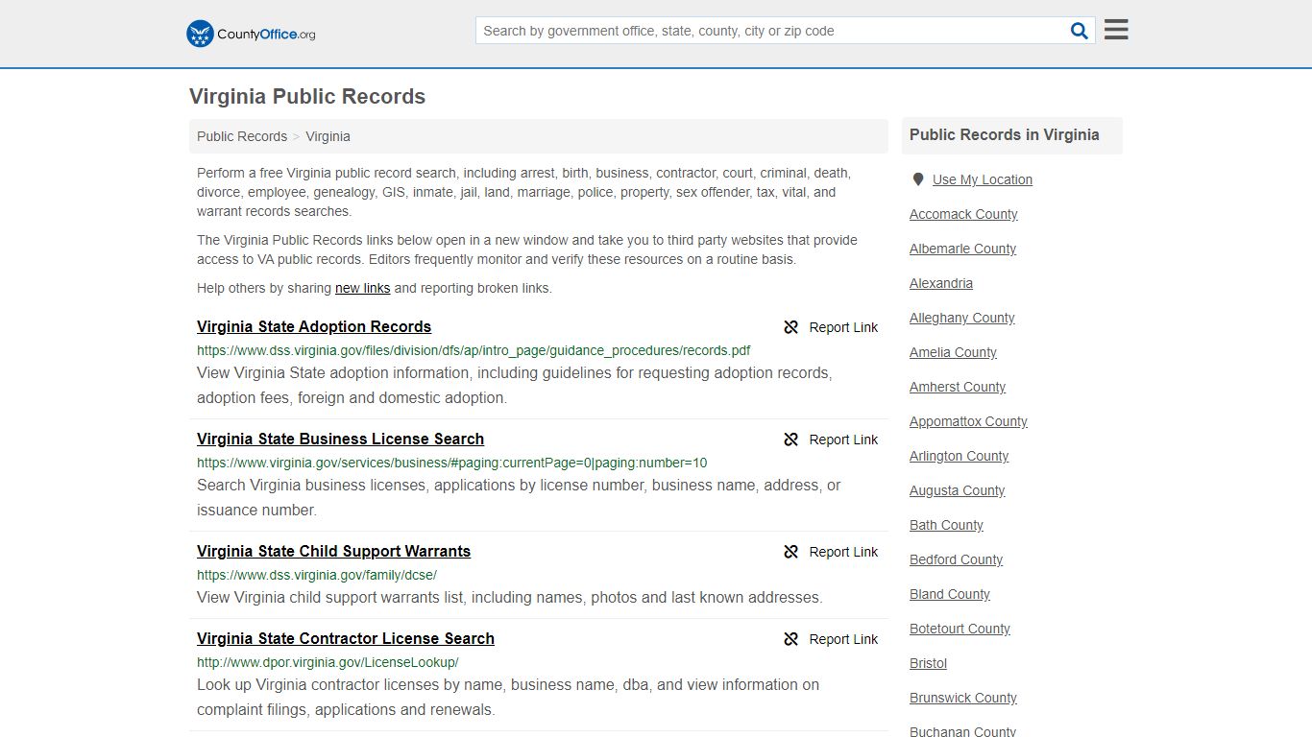Viewport: 1312px width, 737px height.
Task: Select Virginia breadcrumb item
Action: point(328,136)
